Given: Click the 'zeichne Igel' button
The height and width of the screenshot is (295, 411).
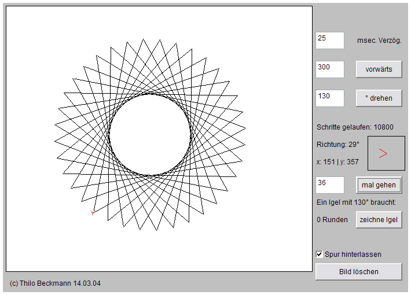Looking at the screenshot, I should click(379, 220).
